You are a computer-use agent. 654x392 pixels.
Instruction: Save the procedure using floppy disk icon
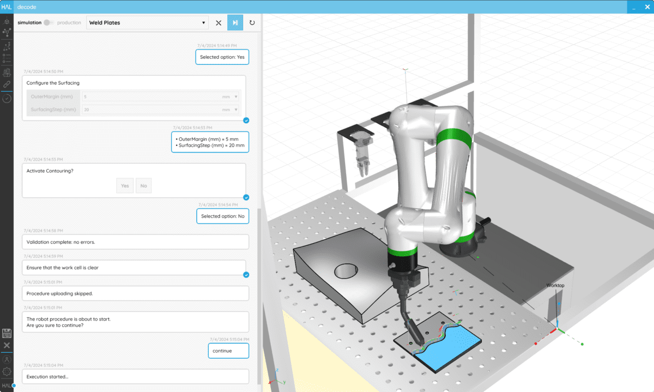(x=7, y=333)
